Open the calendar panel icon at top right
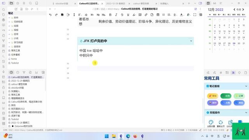Screen dimensions: 249x140 point(208,3)
